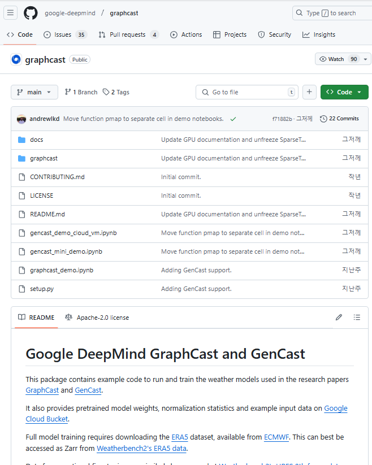Focus the Go to file search box
Screen dimensions: 372x465
[247, 92]
